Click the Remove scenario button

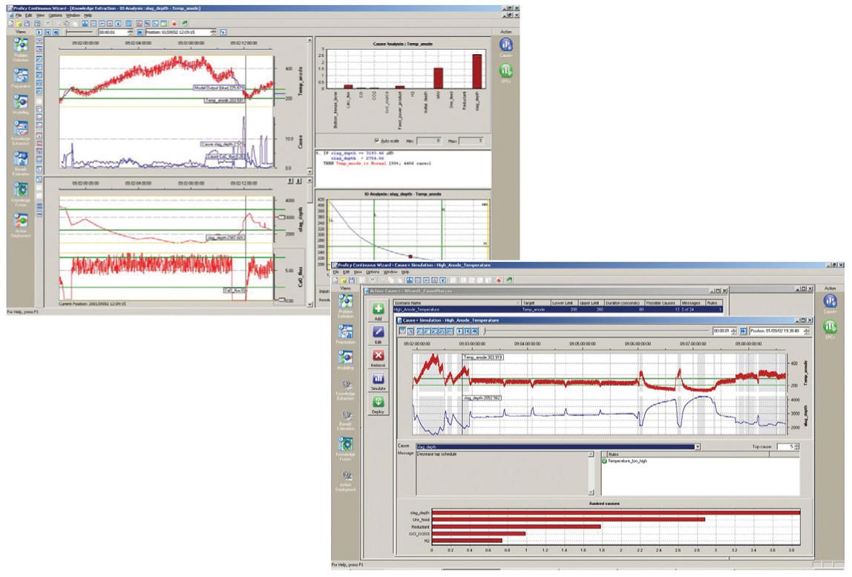(379, 357)
